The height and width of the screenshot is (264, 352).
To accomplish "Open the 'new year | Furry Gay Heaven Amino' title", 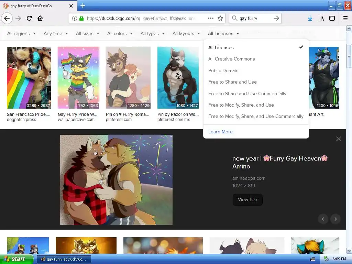I will (x=280, y=162).
